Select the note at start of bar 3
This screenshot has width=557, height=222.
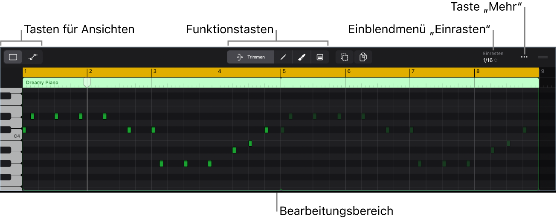(153, 130)
